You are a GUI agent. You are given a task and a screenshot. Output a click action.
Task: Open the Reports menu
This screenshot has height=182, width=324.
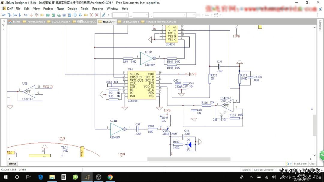(97, 9)
